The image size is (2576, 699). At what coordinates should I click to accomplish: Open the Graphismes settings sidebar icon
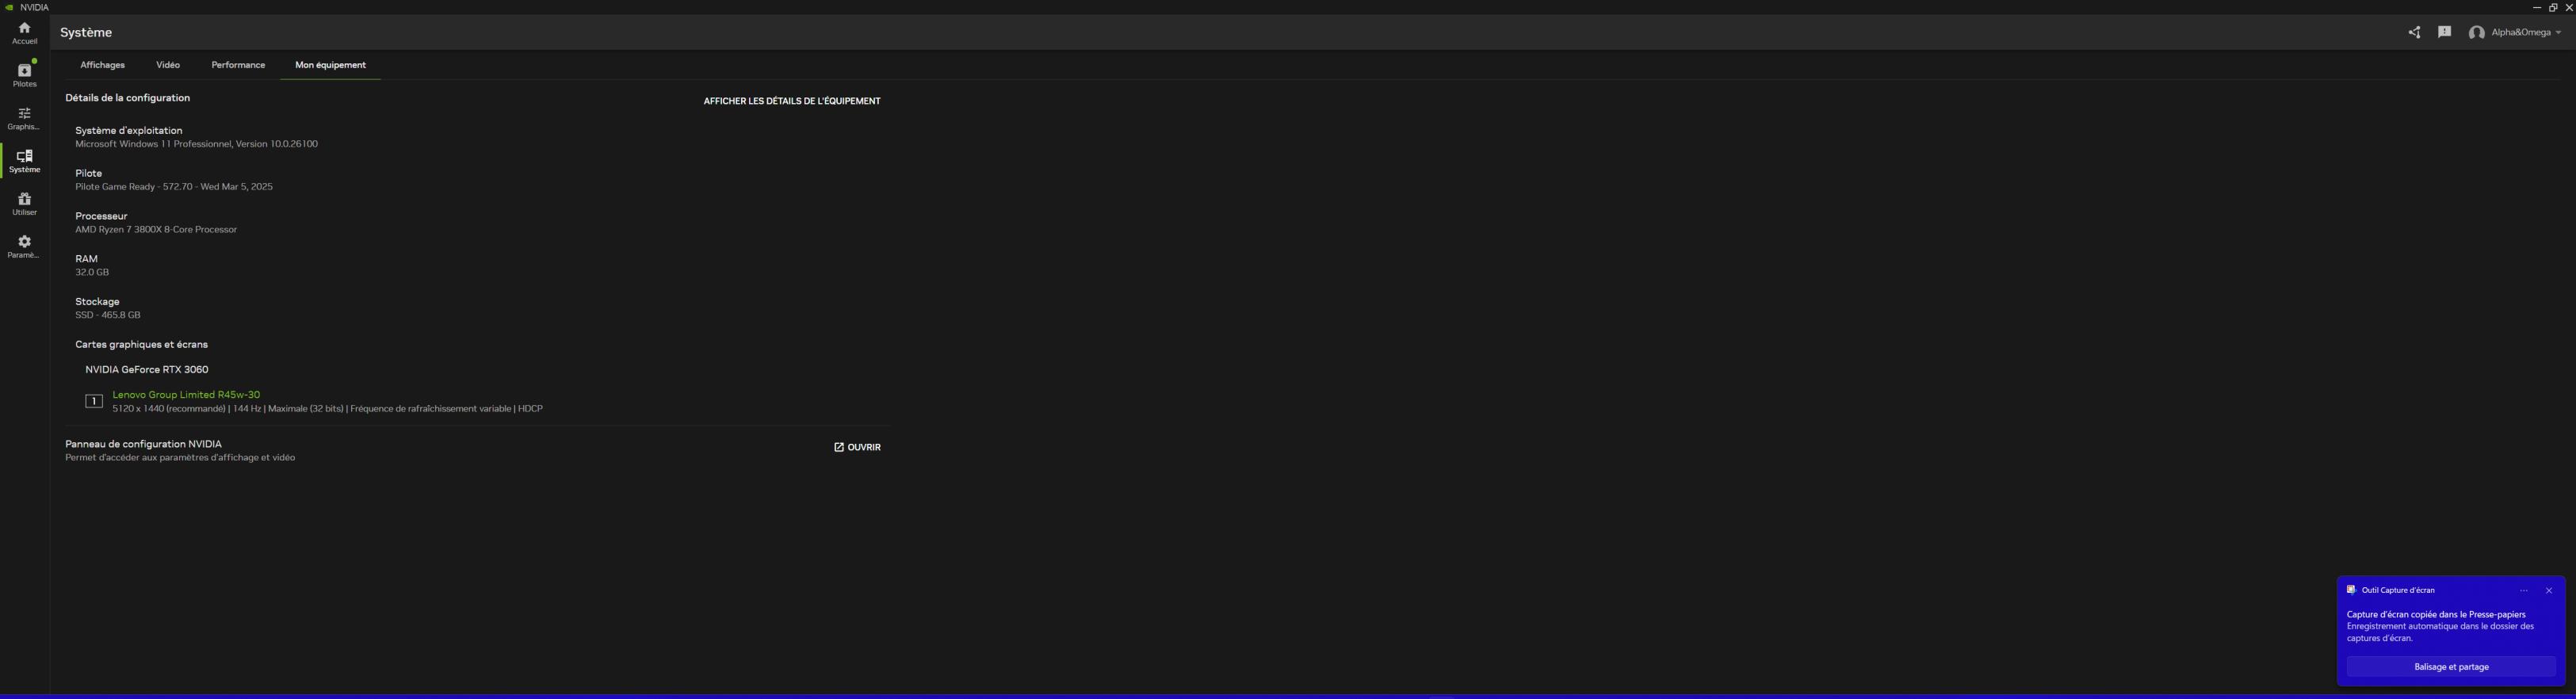click(24, 118)
